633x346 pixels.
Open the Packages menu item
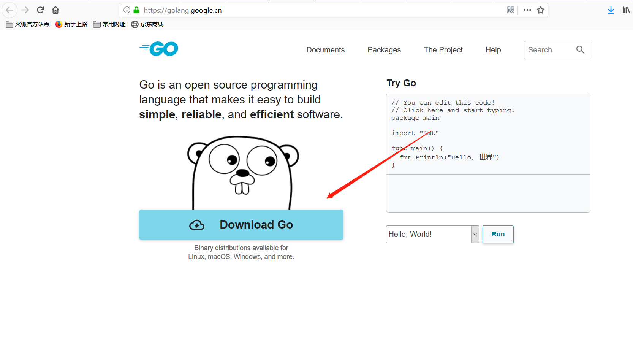click(384, 50)
